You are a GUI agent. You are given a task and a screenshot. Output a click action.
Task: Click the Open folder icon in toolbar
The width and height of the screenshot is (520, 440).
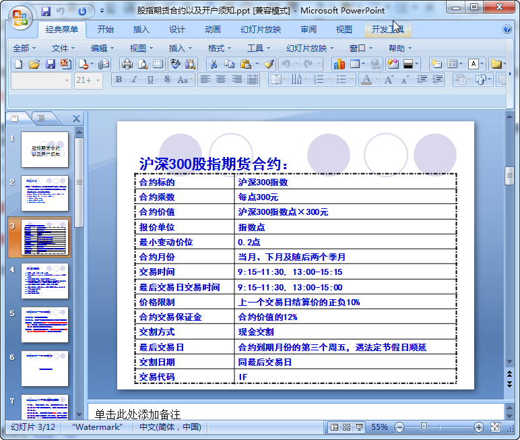click(x=34, y=64)
